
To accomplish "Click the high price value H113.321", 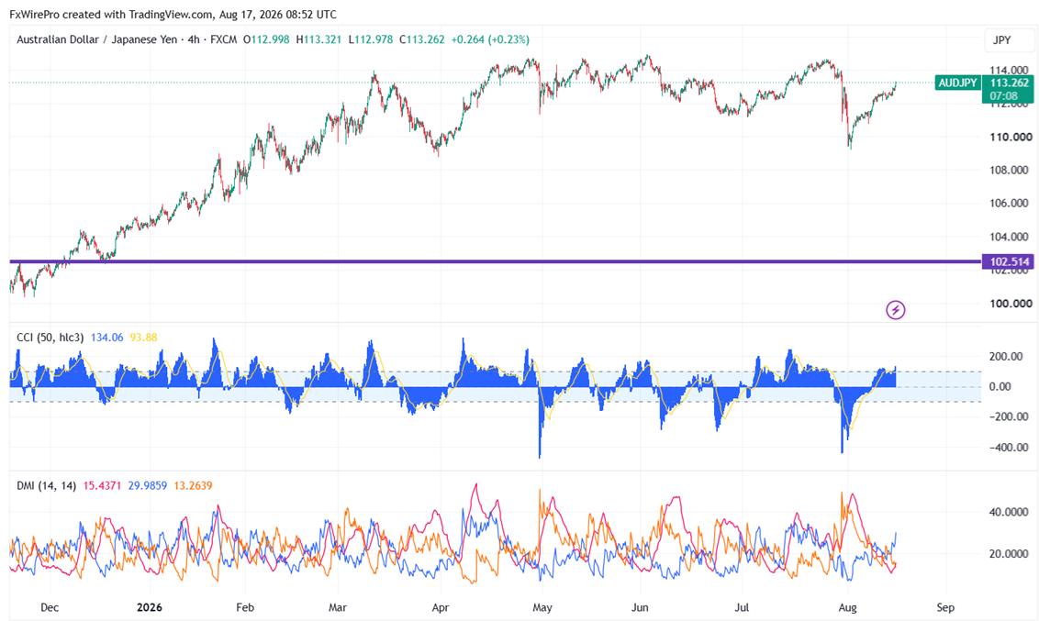I will 318,39.
